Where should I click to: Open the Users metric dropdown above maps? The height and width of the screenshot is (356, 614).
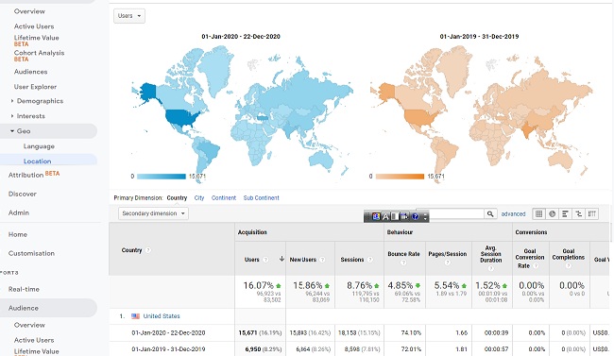pyautogui.click(x=129, y=16)
